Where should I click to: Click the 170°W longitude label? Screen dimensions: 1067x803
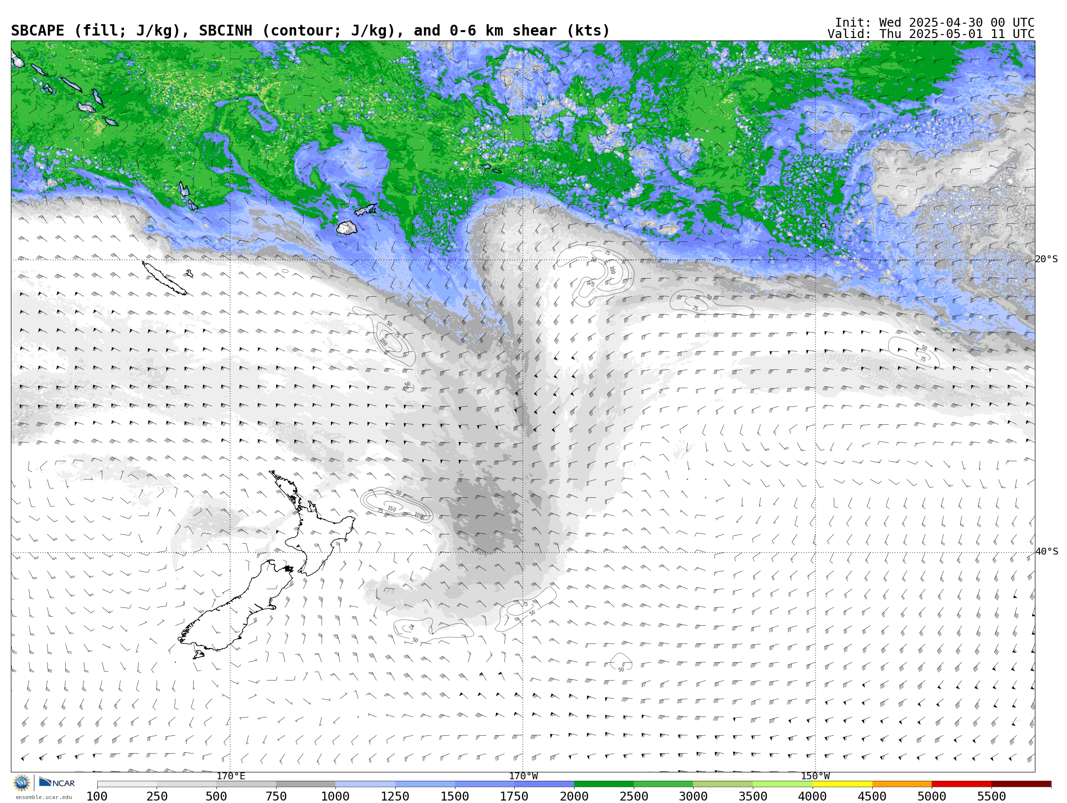coord(524,776)
